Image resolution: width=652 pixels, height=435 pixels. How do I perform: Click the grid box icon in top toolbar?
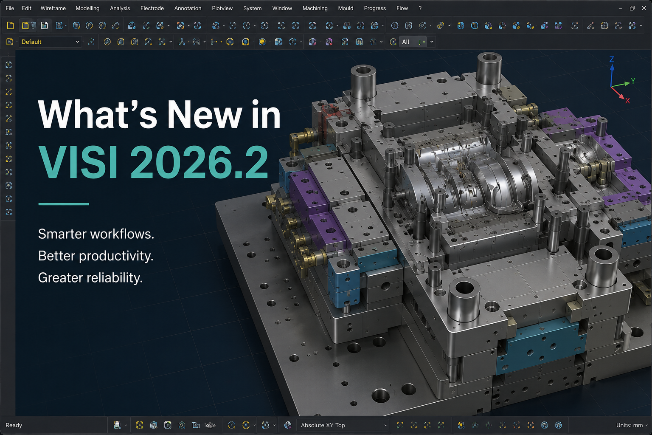click(x=604, y=25)
